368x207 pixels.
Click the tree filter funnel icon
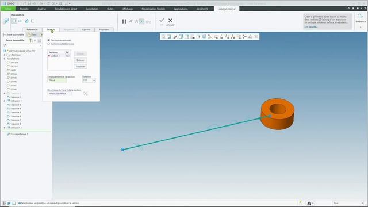[x=5, y=45]
